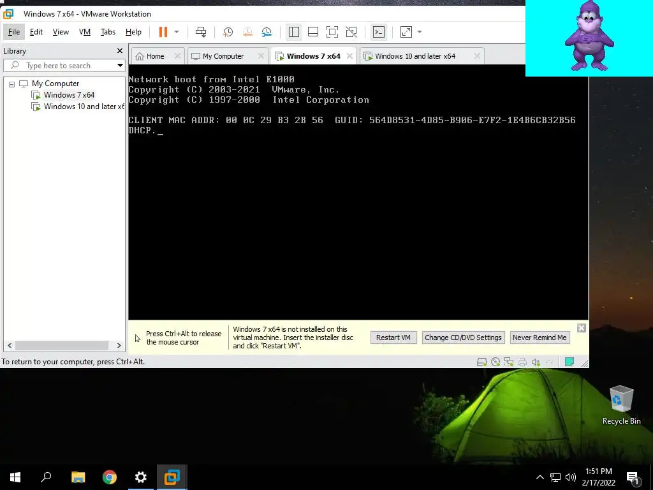
Task: Select Windows 7 x64 in the Library tree
Action: point(69,95)
